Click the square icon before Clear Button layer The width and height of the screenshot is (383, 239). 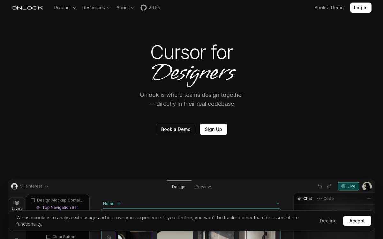[48, 237]
